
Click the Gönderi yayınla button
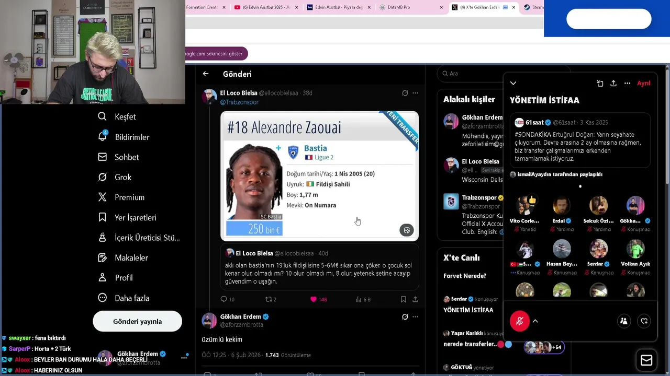[137, 321]
